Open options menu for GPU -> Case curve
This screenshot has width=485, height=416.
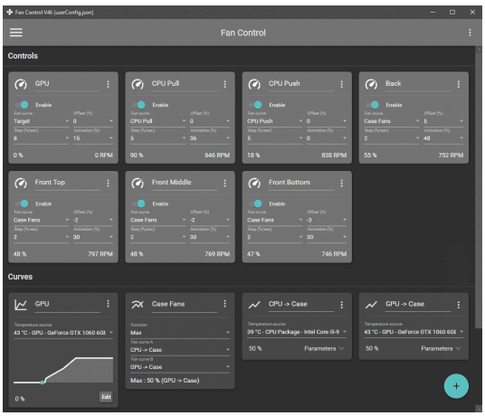point(459,305)
